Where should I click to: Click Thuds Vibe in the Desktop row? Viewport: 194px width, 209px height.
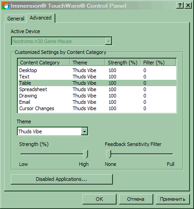[84, 70]
